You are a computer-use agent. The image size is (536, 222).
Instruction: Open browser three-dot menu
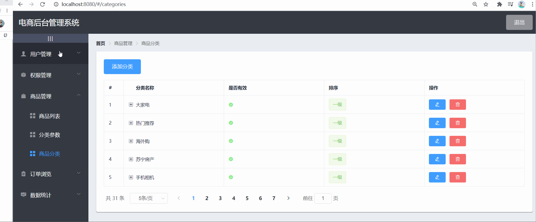[x=532, y=4]
